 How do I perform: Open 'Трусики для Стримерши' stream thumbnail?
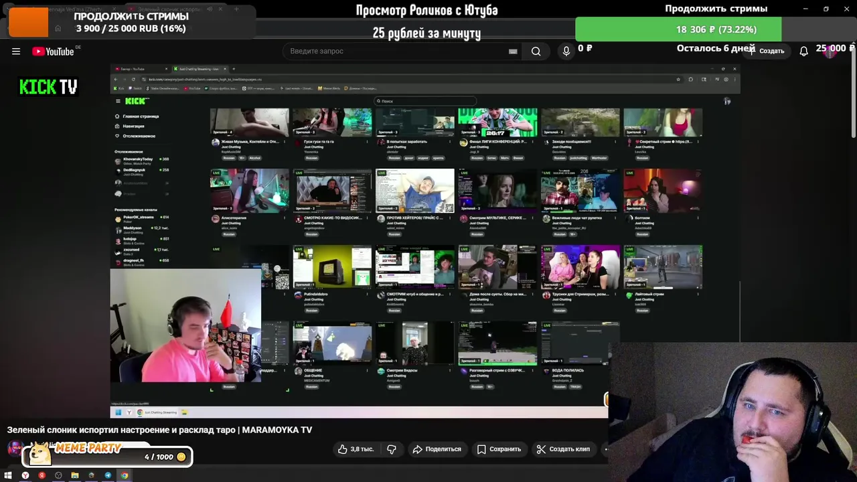point(580,267)
